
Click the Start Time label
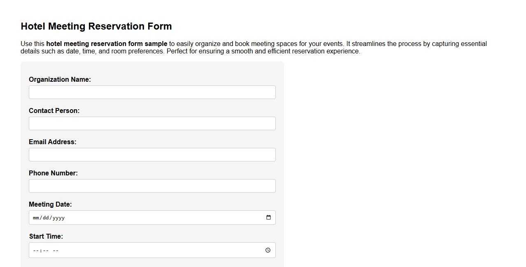click(x=46, y=236)
